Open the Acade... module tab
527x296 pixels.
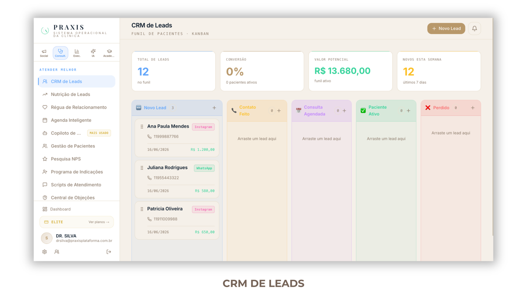[109, 53]
